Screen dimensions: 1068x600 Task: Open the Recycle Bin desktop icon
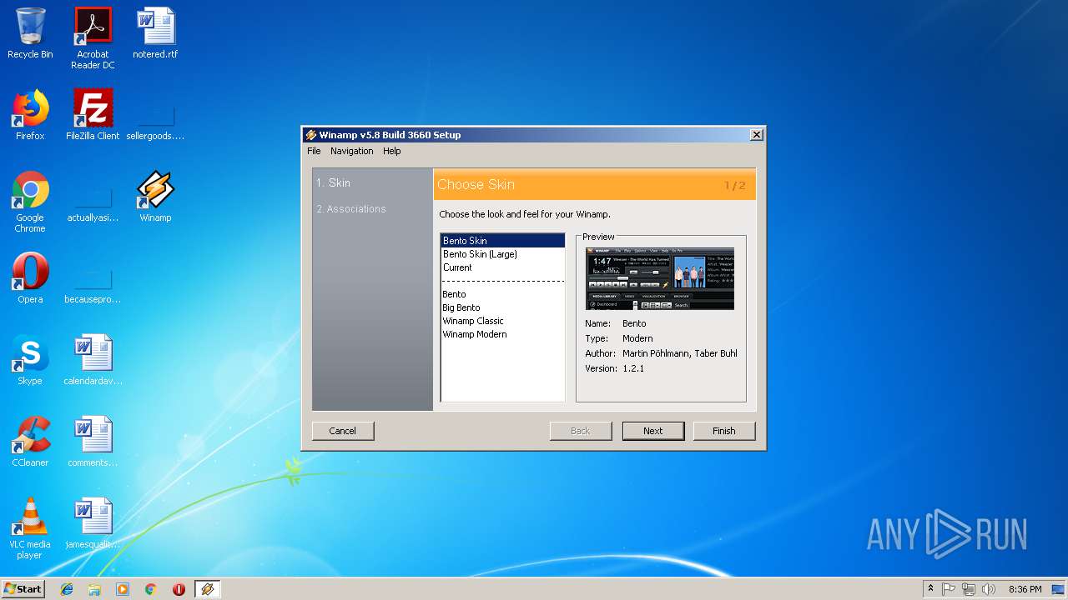coord(30,33)
